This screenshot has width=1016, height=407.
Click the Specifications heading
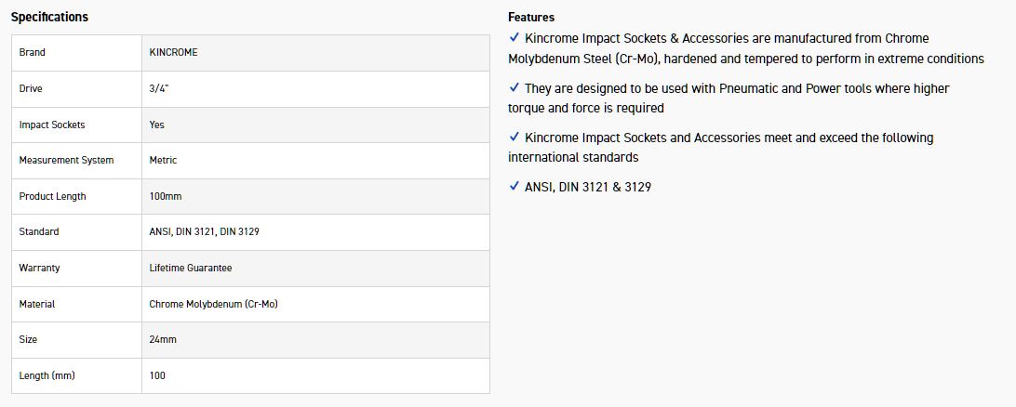pyautogui.click(x=49, y=17)
